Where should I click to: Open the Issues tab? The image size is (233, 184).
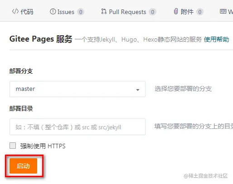tap(67, 12)
